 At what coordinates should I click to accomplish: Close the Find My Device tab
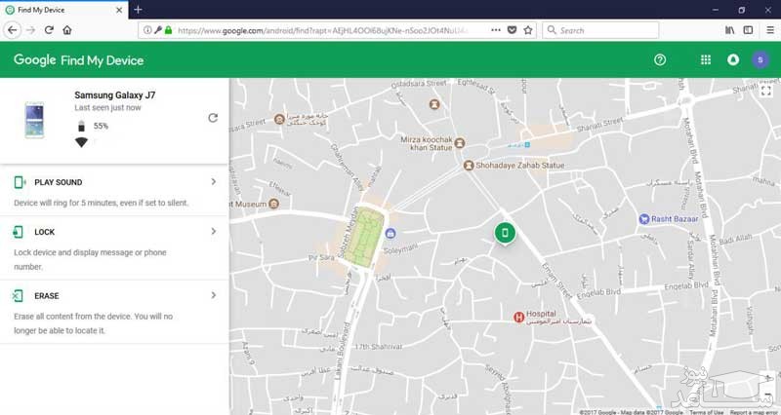[119, 10]
